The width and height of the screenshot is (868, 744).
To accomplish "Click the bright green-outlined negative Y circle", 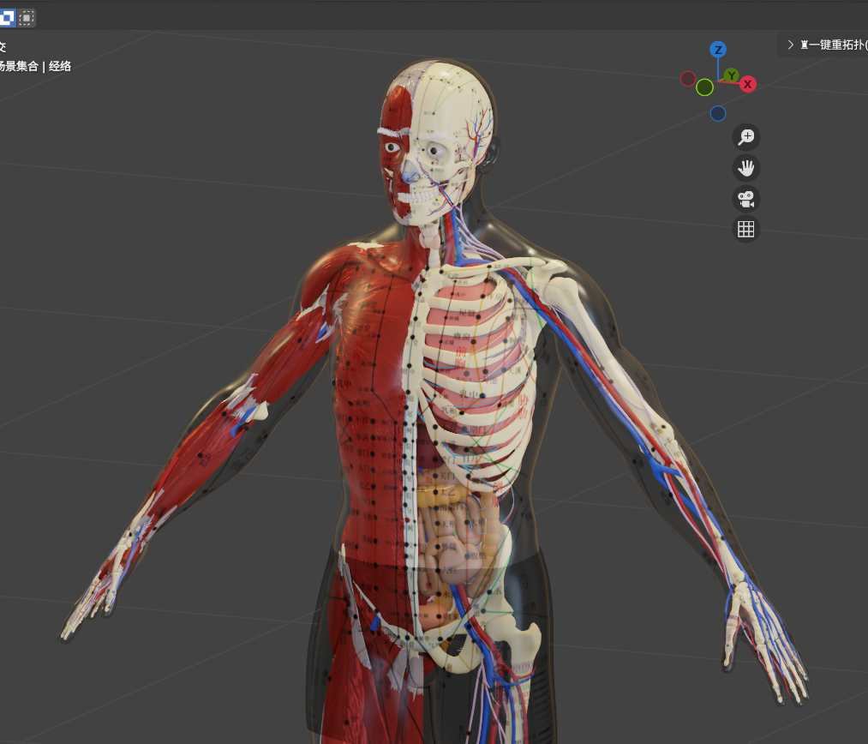I will click(x=704, y=87).
